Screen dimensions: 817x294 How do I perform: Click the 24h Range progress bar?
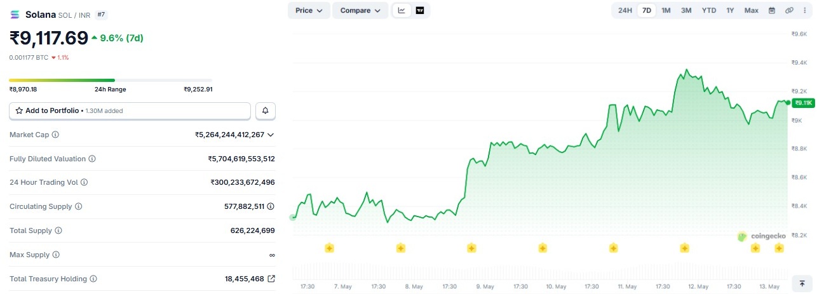(x=111, y=80)
